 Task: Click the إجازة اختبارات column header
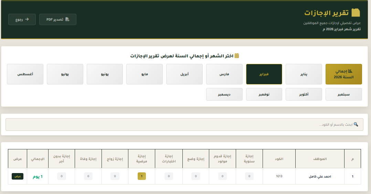[x=169, y=159]
